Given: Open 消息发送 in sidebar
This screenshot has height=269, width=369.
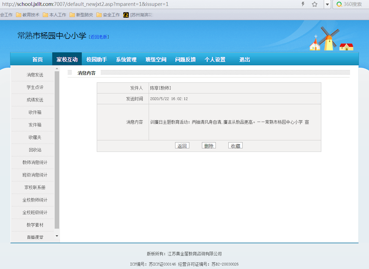Looking at the screenshot, I should coord(35,75).
